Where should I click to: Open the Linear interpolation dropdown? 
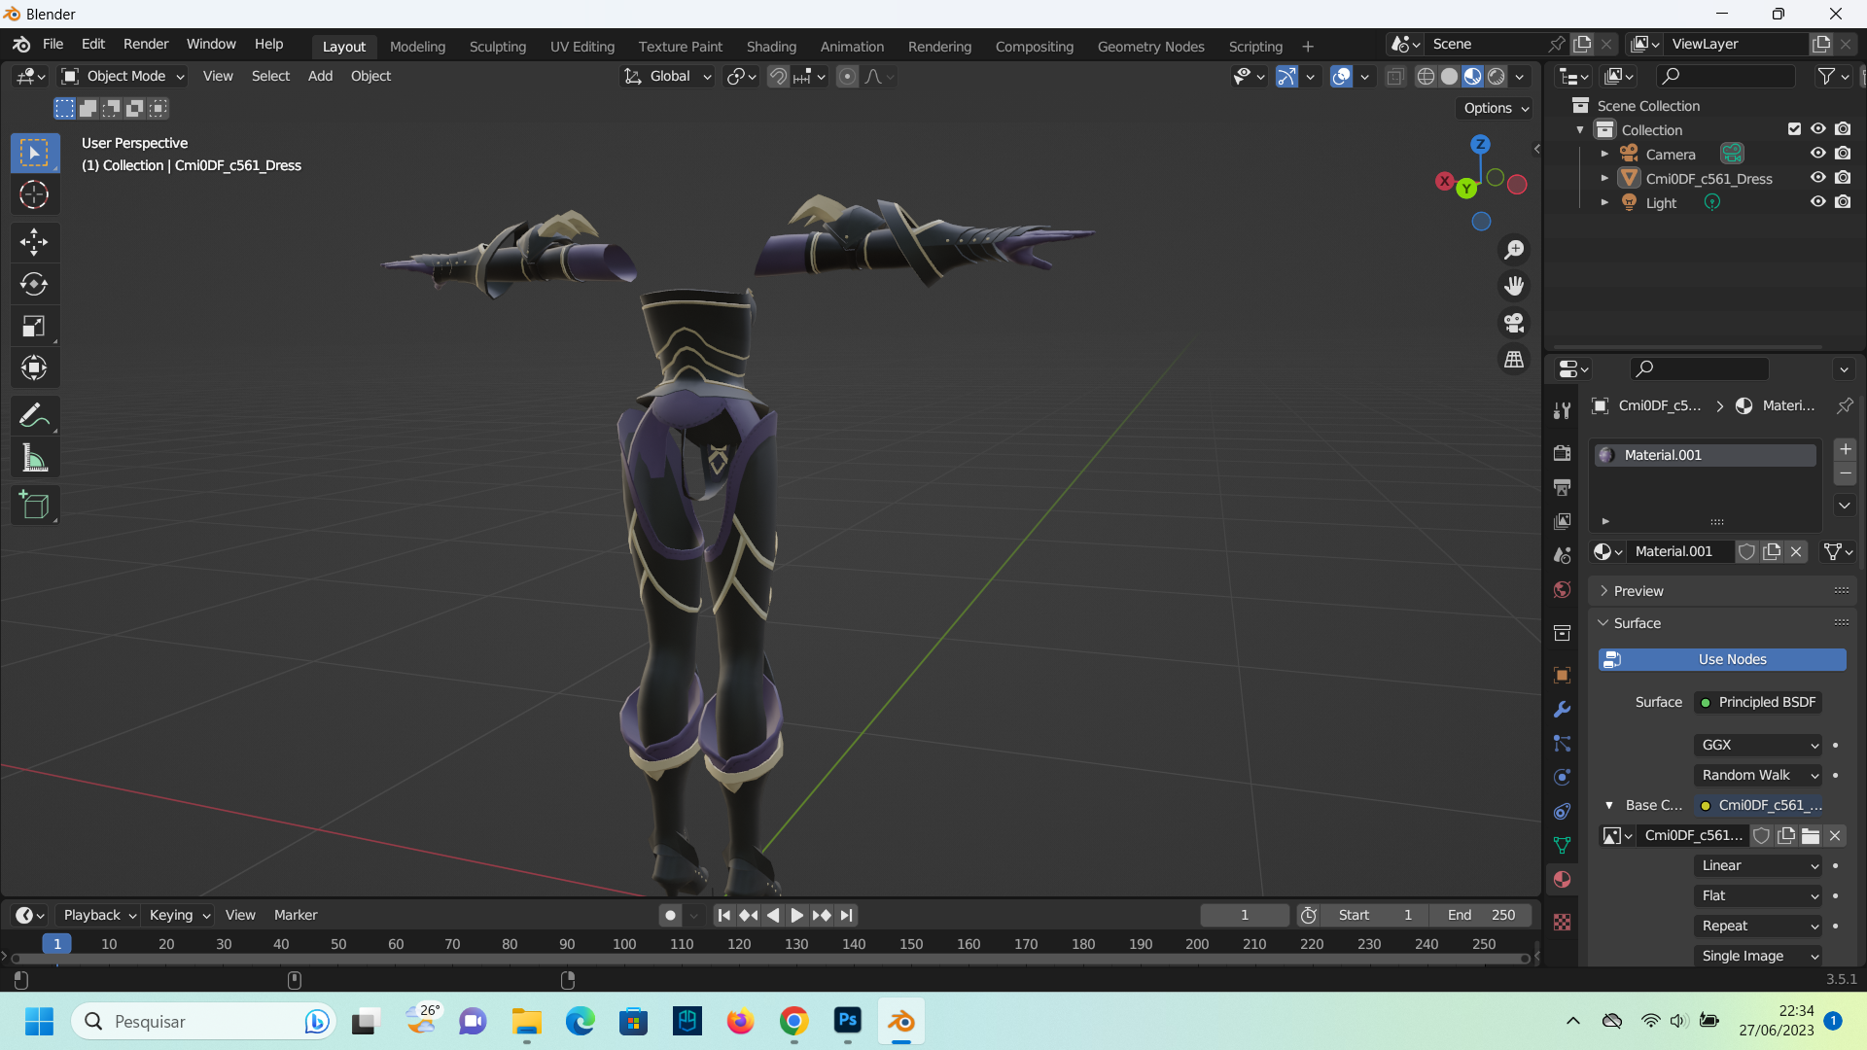coord(1758,865)
